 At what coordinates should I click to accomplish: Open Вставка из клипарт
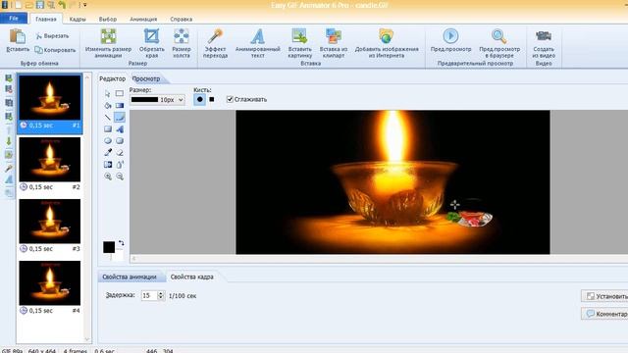tap(334, 43)
